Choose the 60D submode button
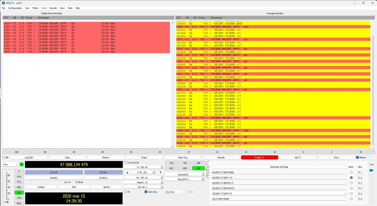This screenshot has width=377, height=206. click(185, 168)
